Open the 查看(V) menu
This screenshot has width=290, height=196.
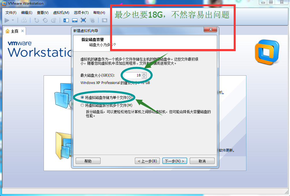click(x=43, y=13)
